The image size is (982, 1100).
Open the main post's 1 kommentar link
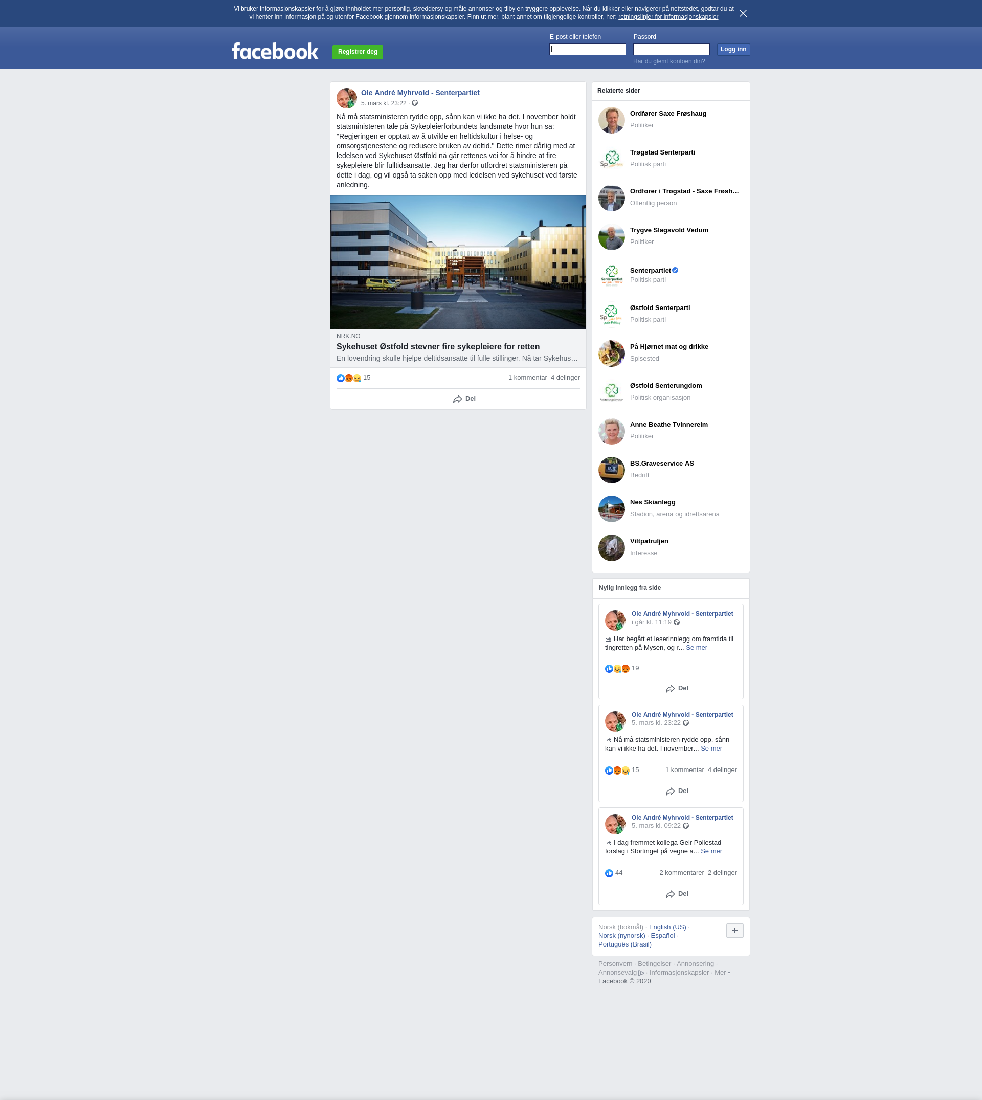[x=527, y=378]
